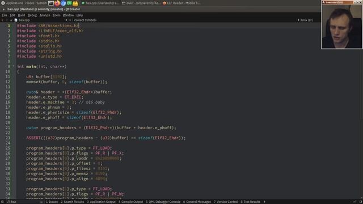
Task: Show the 2 Search Results pane
Action: [x=72, y=202]
